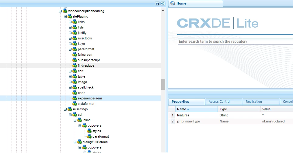Screen dimensions: 293x157
Task: Click the tree scrollbar thumb
Action: [163, 84]
